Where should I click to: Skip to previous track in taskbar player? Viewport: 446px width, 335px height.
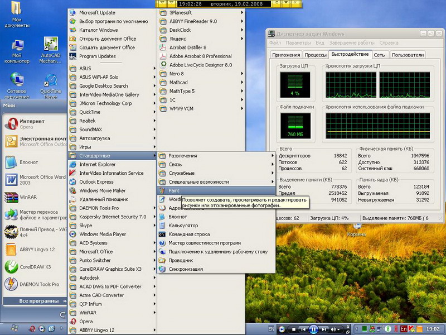pos(303,329)
